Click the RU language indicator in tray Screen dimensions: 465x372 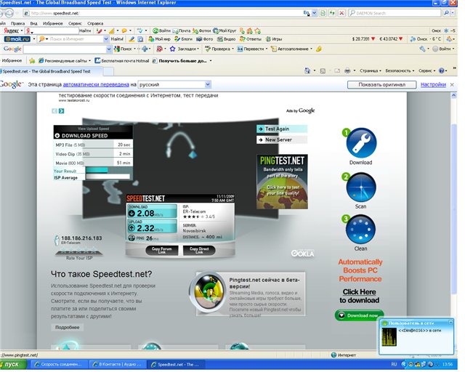point(394,364)
